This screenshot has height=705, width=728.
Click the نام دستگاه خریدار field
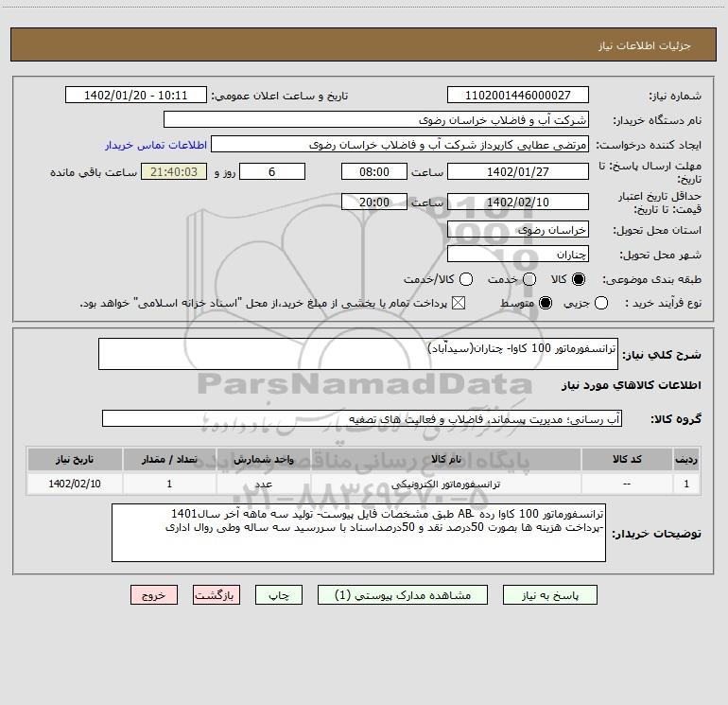click(376, 120)
